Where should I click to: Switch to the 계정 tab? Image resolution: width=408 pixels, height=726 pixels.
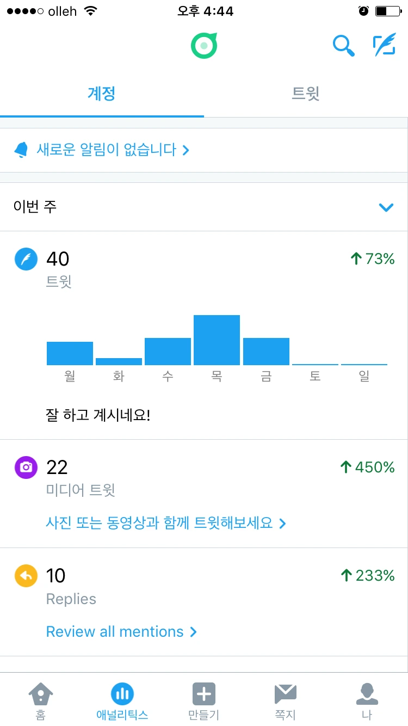pos(102,94)
